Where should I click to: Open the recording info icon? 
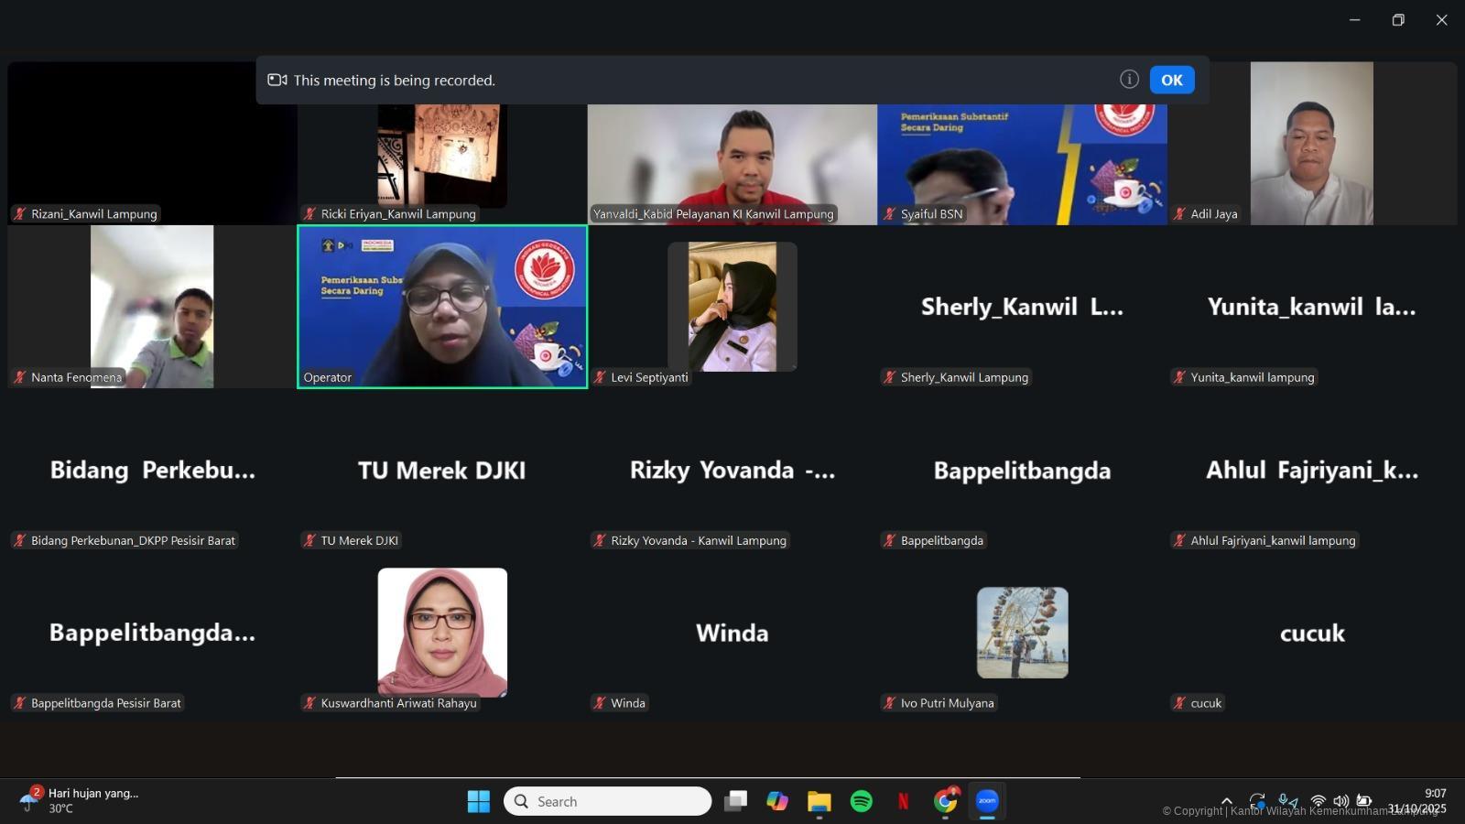coord(1129,80)
